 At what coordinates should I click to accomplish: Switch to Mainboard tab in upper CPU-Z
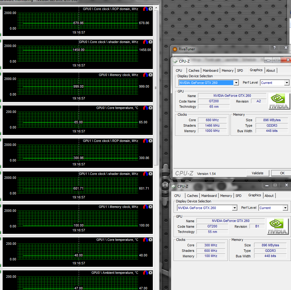tap(210, 71)
